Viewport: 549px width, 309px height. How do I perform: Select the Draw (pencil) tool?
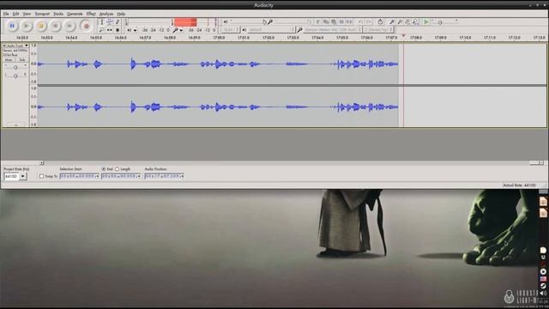(x=118, y=22)
